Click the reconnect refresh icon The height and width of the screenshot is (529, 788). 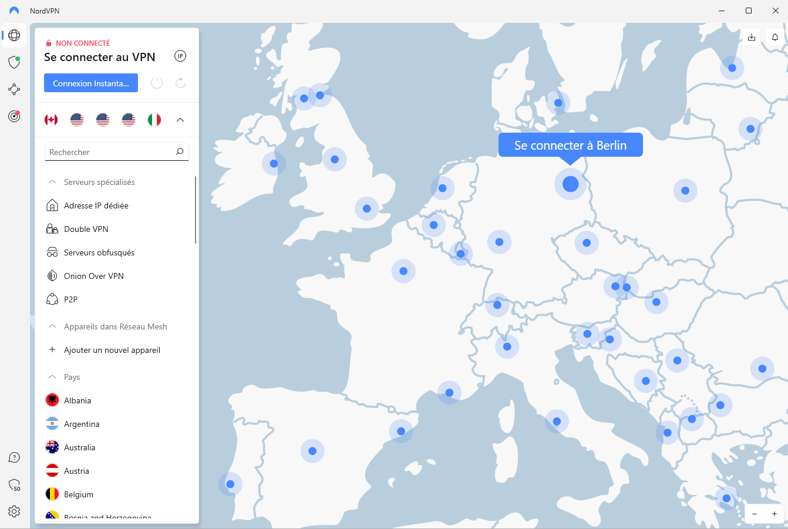(180, 83)
